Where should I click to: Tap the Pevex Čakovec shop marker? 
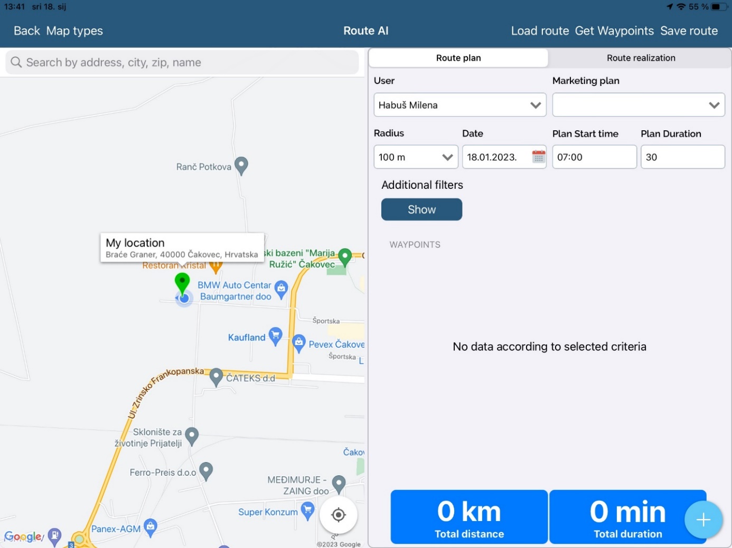(299, 343)
